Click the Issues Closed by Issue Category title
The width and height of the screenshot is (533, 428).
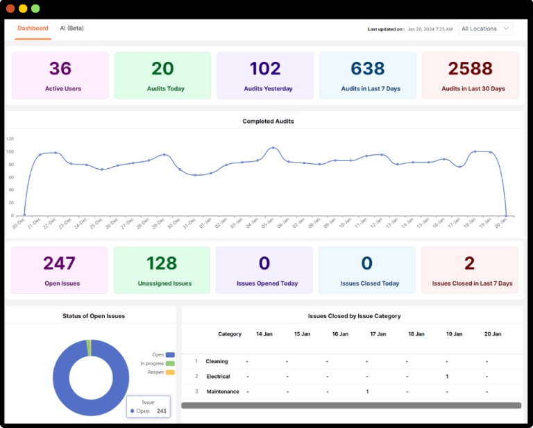354,316
